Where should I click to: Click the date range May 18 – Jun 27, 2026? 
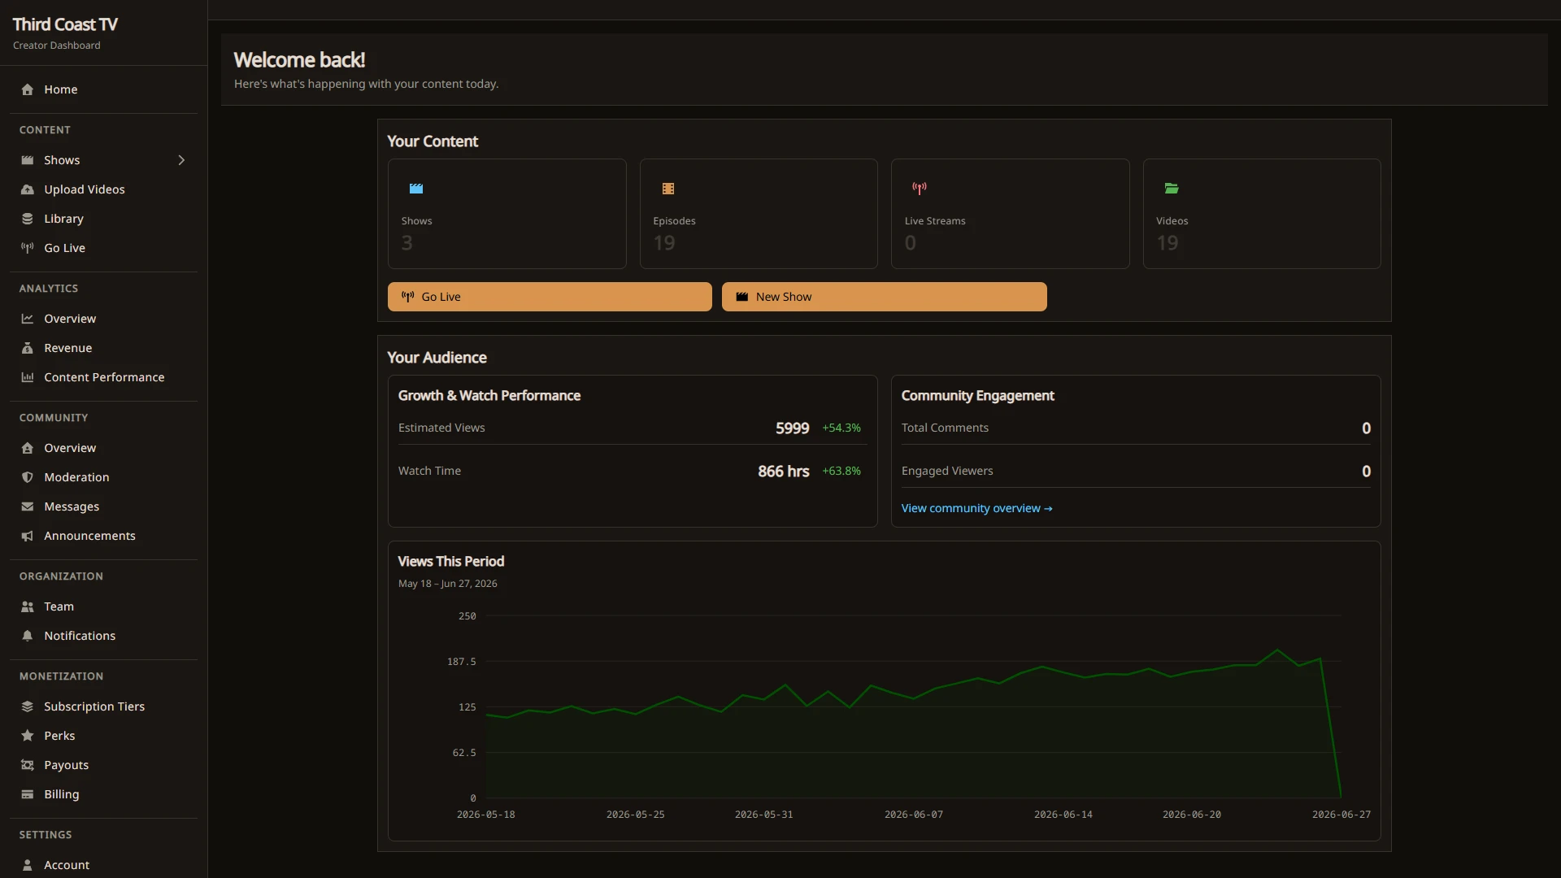click(x=448, y=584)
